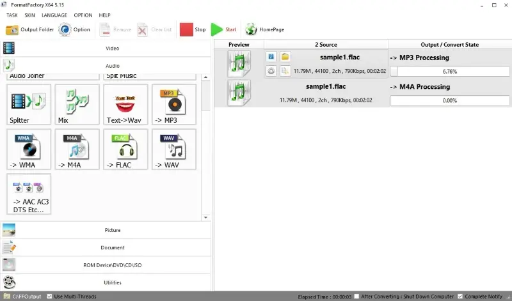Expand the Video category section
The height and width of the screenshot is (301, 512).
coord(106,49)
